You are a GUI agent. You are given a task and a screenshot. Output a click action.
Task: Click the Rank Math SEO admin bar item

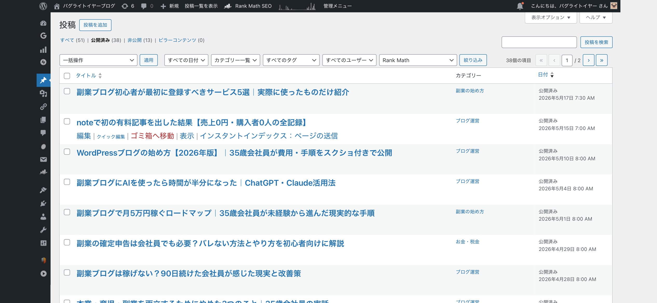(x=248, y=6)
